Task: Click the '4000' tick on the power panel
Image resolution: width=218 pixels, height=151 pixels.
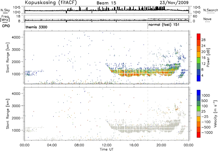Action: click(x=16, y=37)
